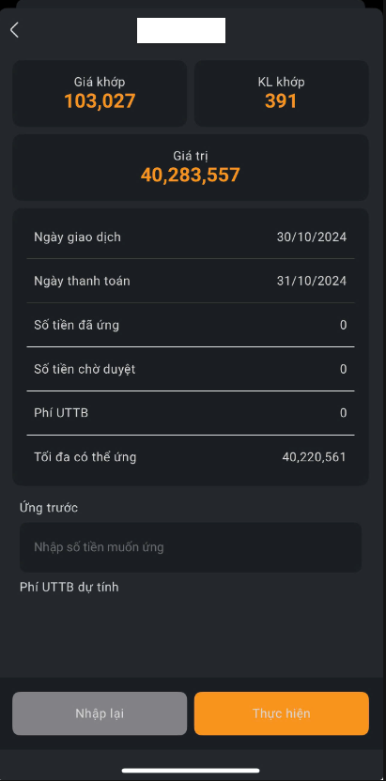Click the 30/10/2024 transaction date value
This screenshot has height=781, width=386.
[312, 237]
